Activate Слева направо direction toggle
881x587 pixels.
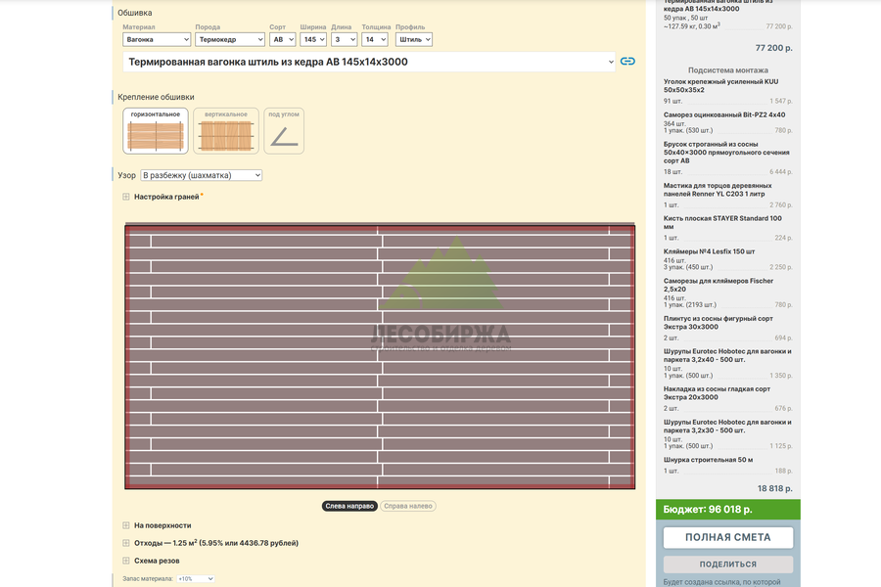349,506
